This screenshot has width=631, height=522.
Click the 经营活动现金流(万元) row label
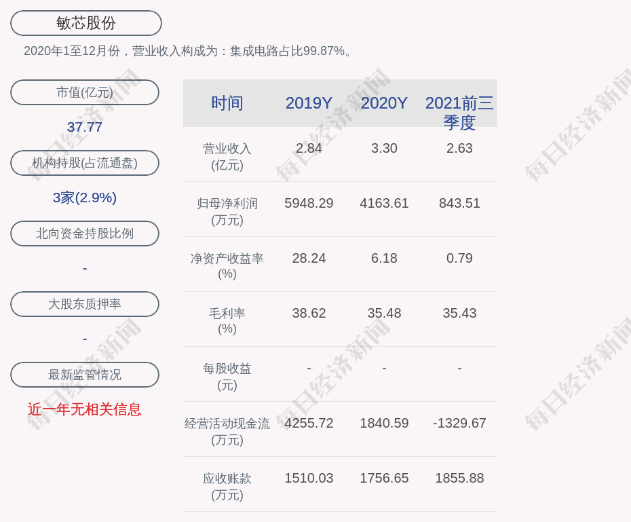tap(227, 431)
